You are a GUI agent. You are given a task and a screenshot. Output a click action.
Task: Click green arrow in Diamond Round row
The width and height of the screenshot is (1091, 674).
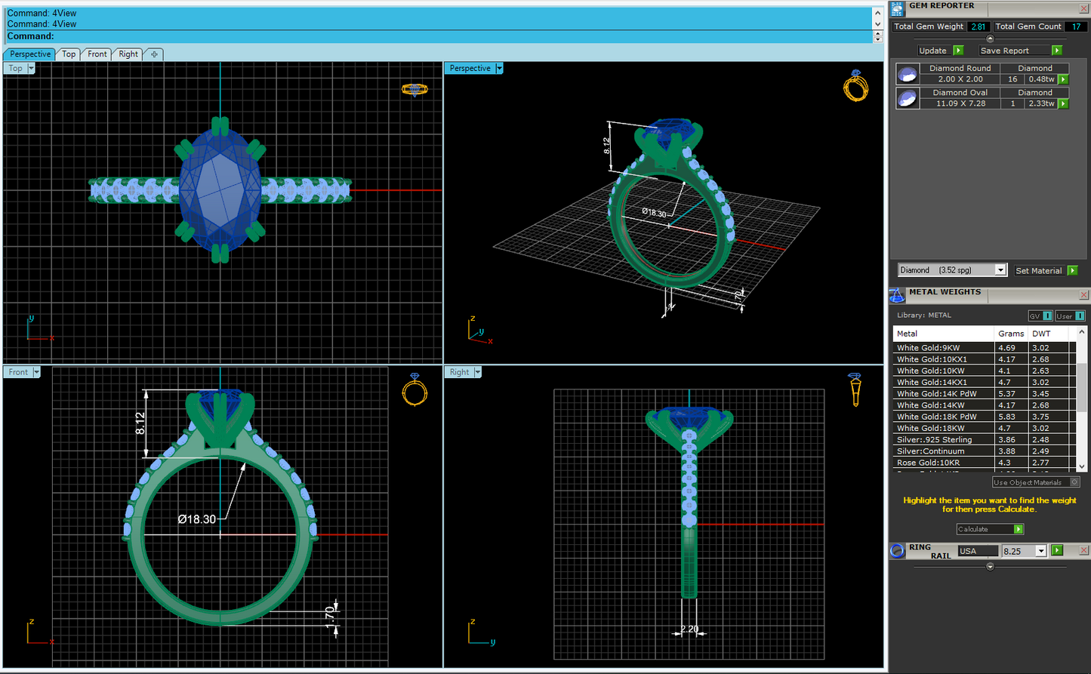click(1063, 79)
